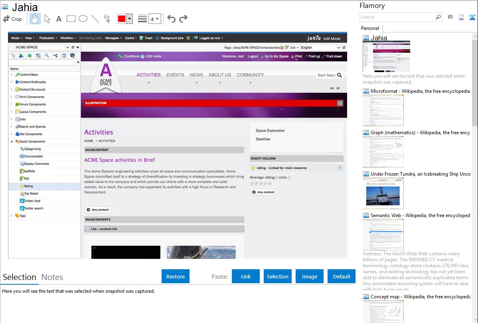478x323 pixels.
Task: Open the line width 4 dropdown
Action: pos(154,19)
